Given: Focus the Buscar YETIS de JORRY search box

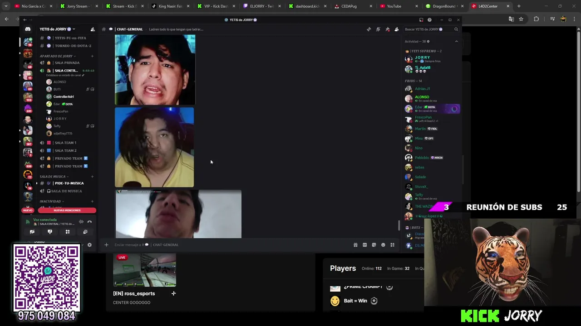Looking at the screenshot, I should [x=431, y=29].
